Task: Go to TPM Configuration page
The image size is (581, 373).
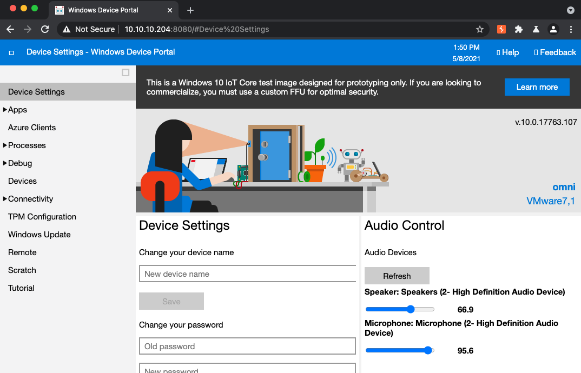Action: click(x=42, y=217)
